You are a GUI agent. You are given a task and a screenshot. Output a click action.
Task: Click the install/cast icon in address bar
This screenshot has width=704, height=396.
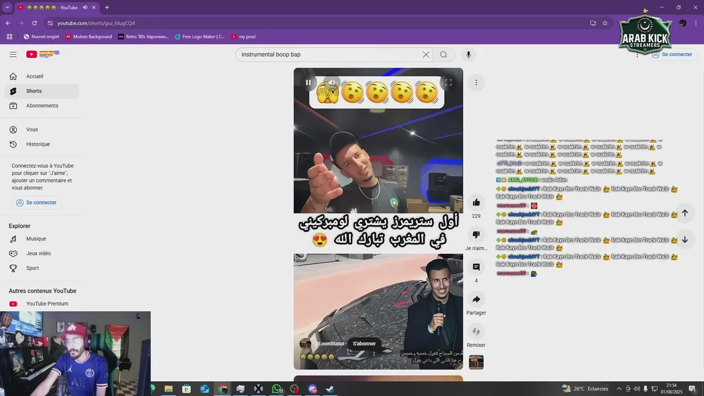(593, 23)
